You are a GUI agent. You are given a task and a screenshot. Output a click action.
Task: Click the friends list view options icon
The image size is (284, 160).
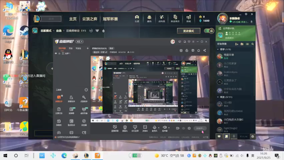click(x=247, y=44)
